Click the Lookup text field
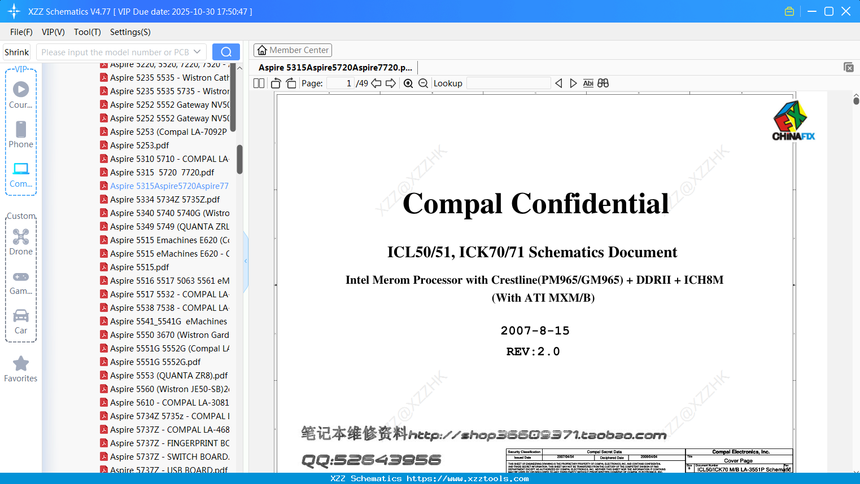 pos(509,83)
